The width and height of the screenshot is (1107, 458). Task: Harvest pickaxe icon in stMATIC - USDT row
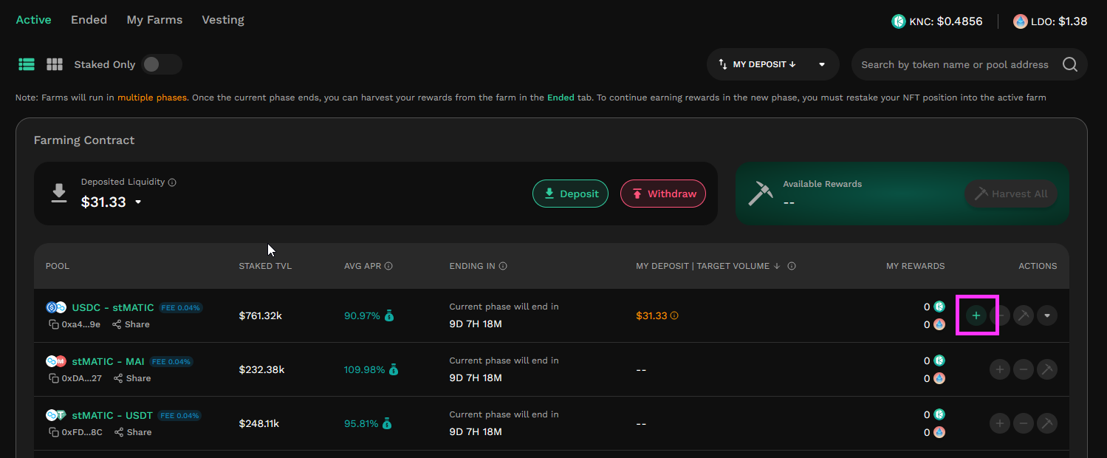click(1046, 423)
